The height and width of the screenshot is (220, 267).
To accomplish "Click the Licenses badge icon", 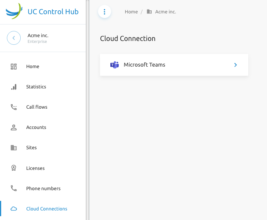I will (14, 168).
